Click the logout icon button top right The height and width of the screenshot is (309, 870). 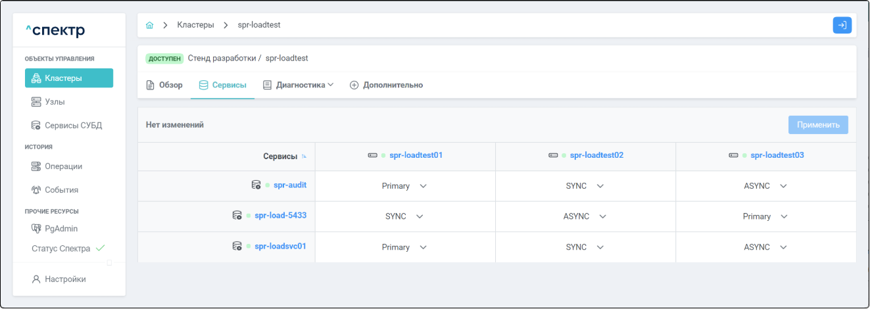click(842, 25)
